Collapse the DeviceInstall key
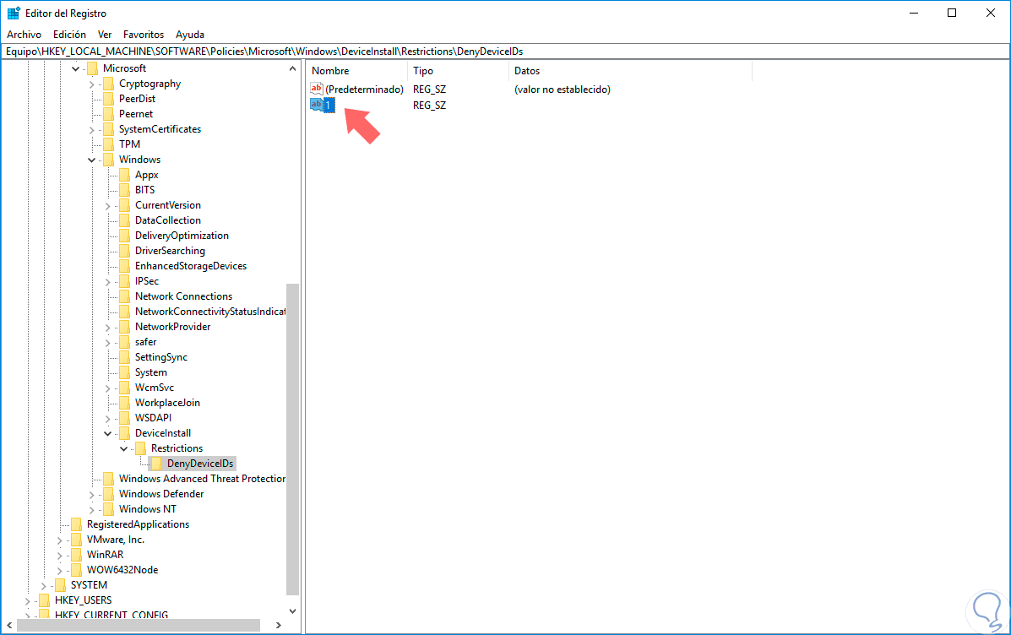The height and width of the screenshot is (635, 1011). click(x=107, y=434)
